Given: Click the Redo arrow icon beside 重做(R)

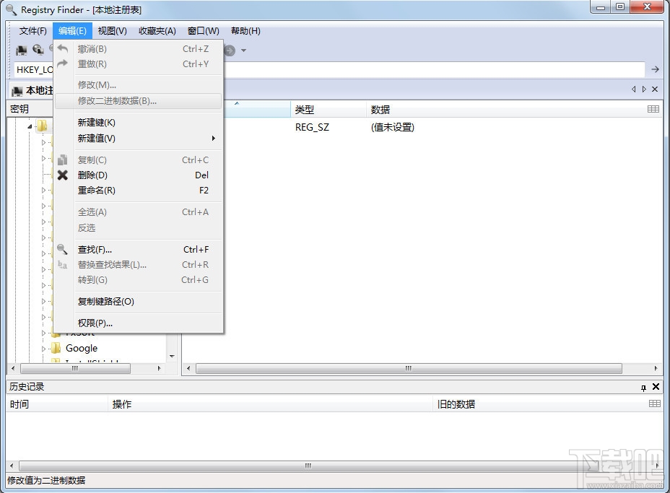Looking at the screenshot, I should (x=64, y=64).
